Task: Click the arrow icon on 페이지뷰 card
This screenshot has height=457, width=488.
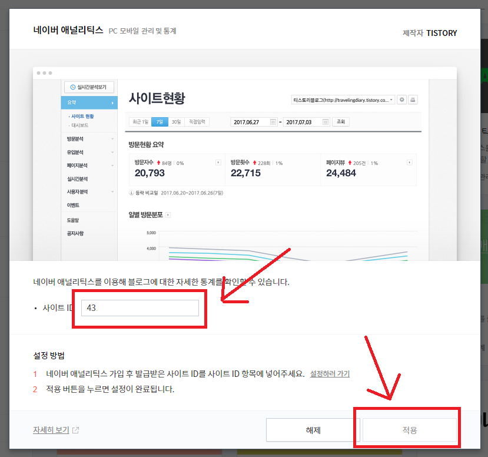Action: [x=410, y=163]
